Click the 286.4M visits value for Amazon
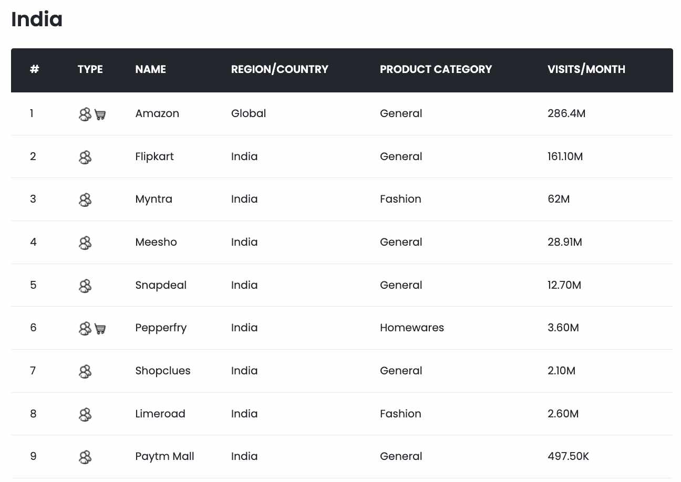681x482 pixels. coord(566,113)
